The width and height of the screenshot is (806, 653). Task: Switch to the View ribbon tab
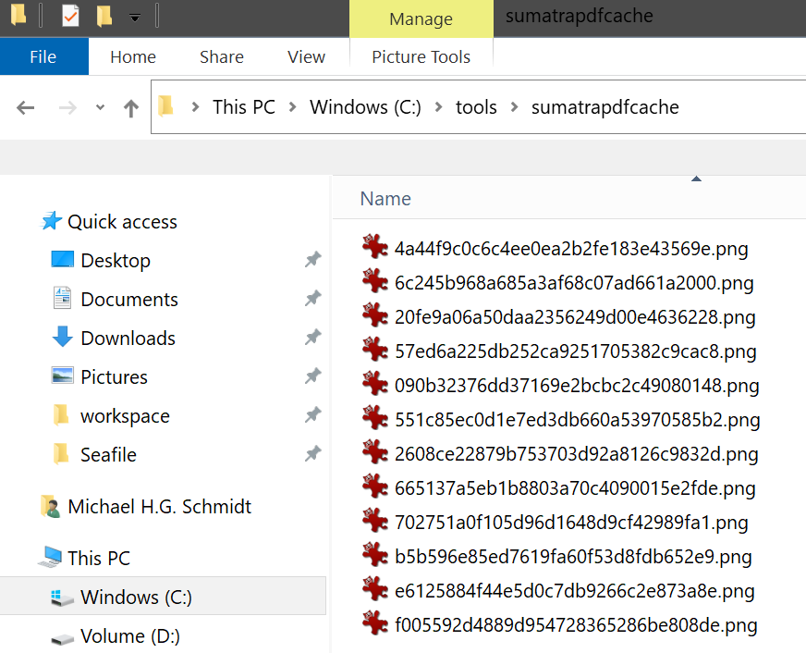(306, 56)
